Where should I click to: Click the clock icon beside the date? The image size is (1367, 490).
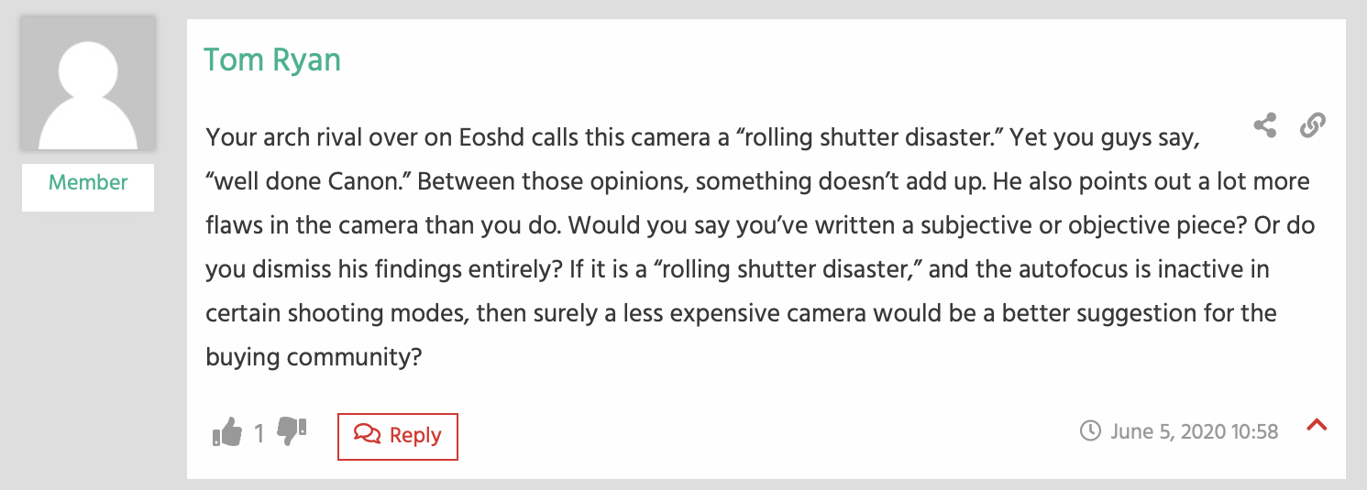tap(1091, 430)
